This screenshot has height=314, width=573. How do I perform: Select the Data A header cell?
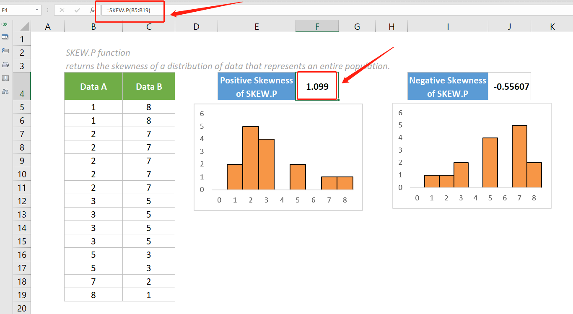click(x=93, y=86)
